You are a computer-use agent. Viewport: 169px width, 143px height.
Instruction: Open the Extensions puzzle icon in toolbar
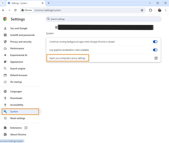pos(150,10)
